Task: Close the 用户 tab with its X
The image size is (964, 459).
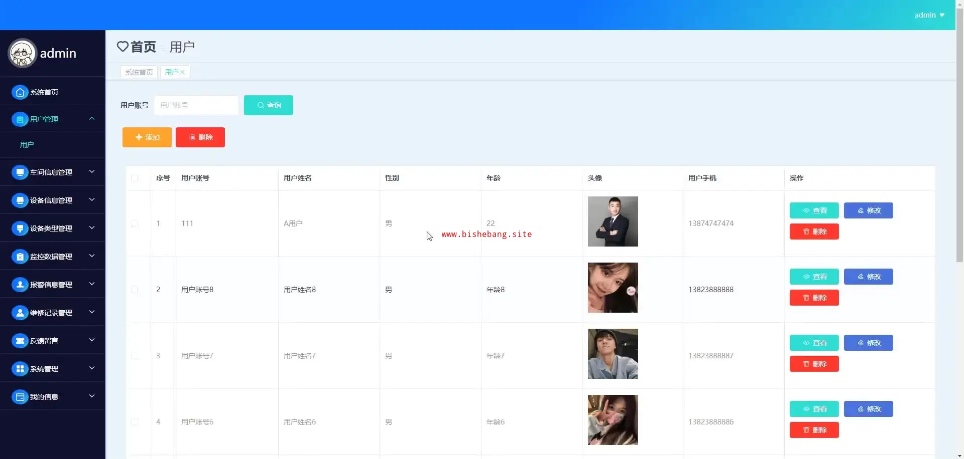Action: click(x=182, y=72)
